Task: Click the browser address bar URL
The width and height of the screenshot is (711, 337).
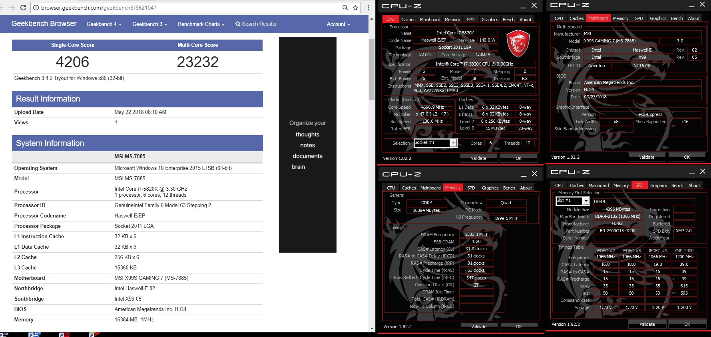Action: pos(99,8)
